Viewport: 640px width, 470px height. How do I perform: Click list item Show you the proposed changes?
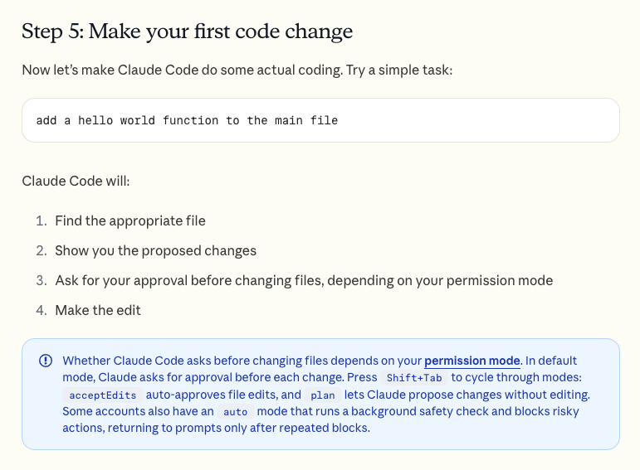[155, 250]
